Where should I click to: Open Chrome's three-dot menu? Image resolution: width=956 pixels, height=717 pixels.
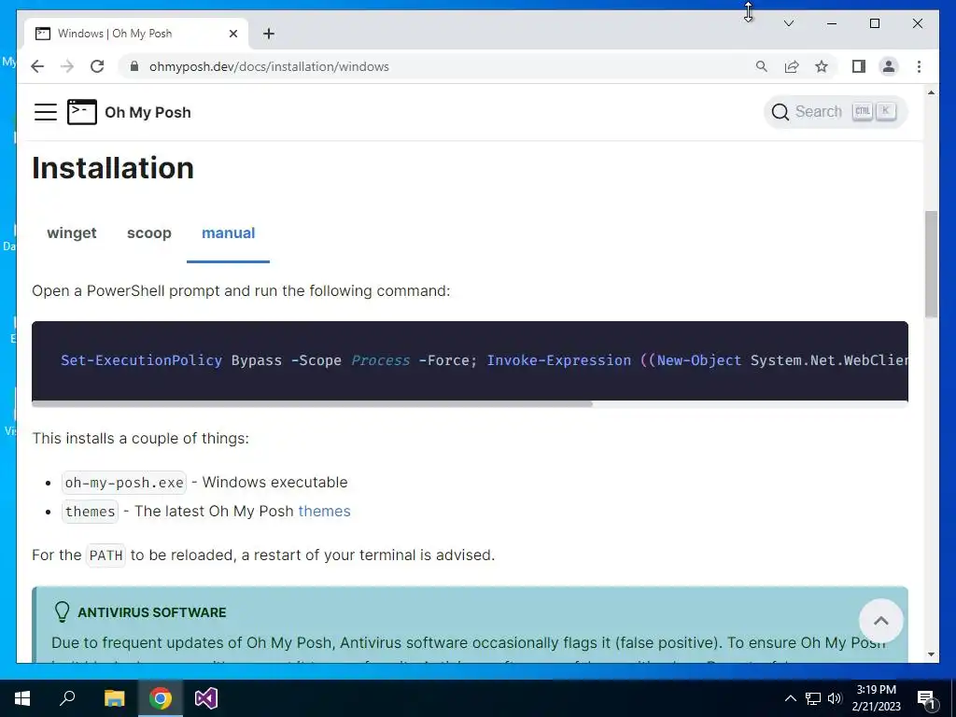point(919,66)
